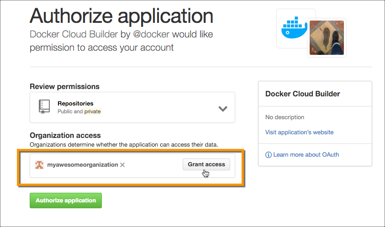Image resolution: width=385 pixels, height=227 pixels.
Task: Click the myawesomeorganization avatar icon
Action: [40, 164]
